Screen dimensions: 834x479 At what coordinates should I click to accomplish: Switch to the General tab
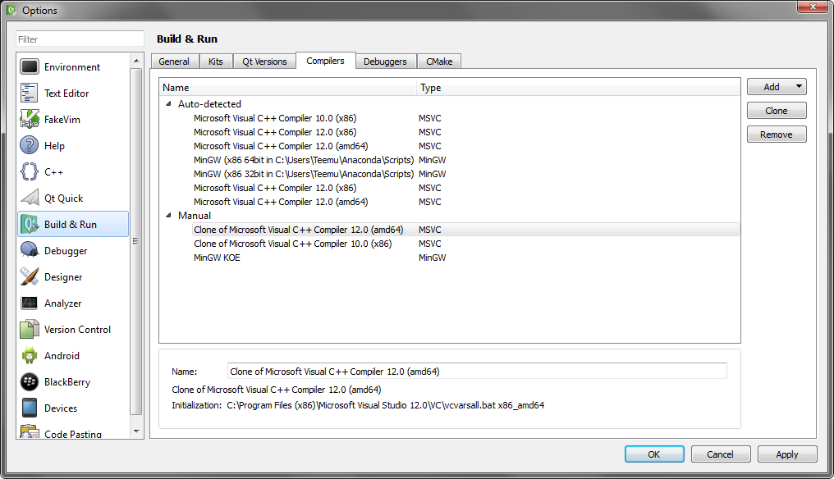tap(174, 62)
